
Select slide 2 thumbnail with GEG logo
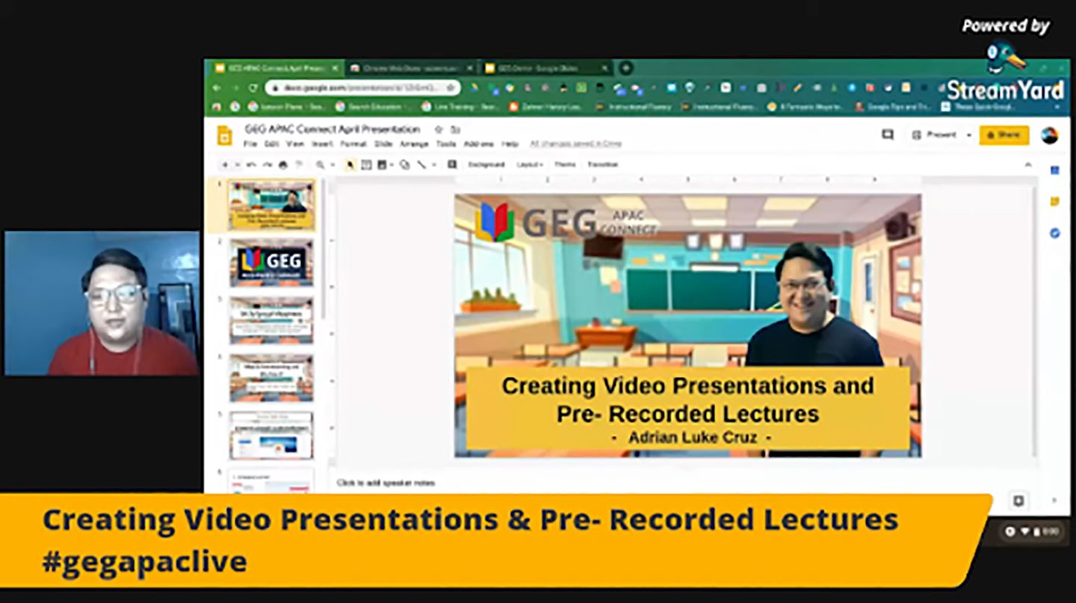[272, 262]
